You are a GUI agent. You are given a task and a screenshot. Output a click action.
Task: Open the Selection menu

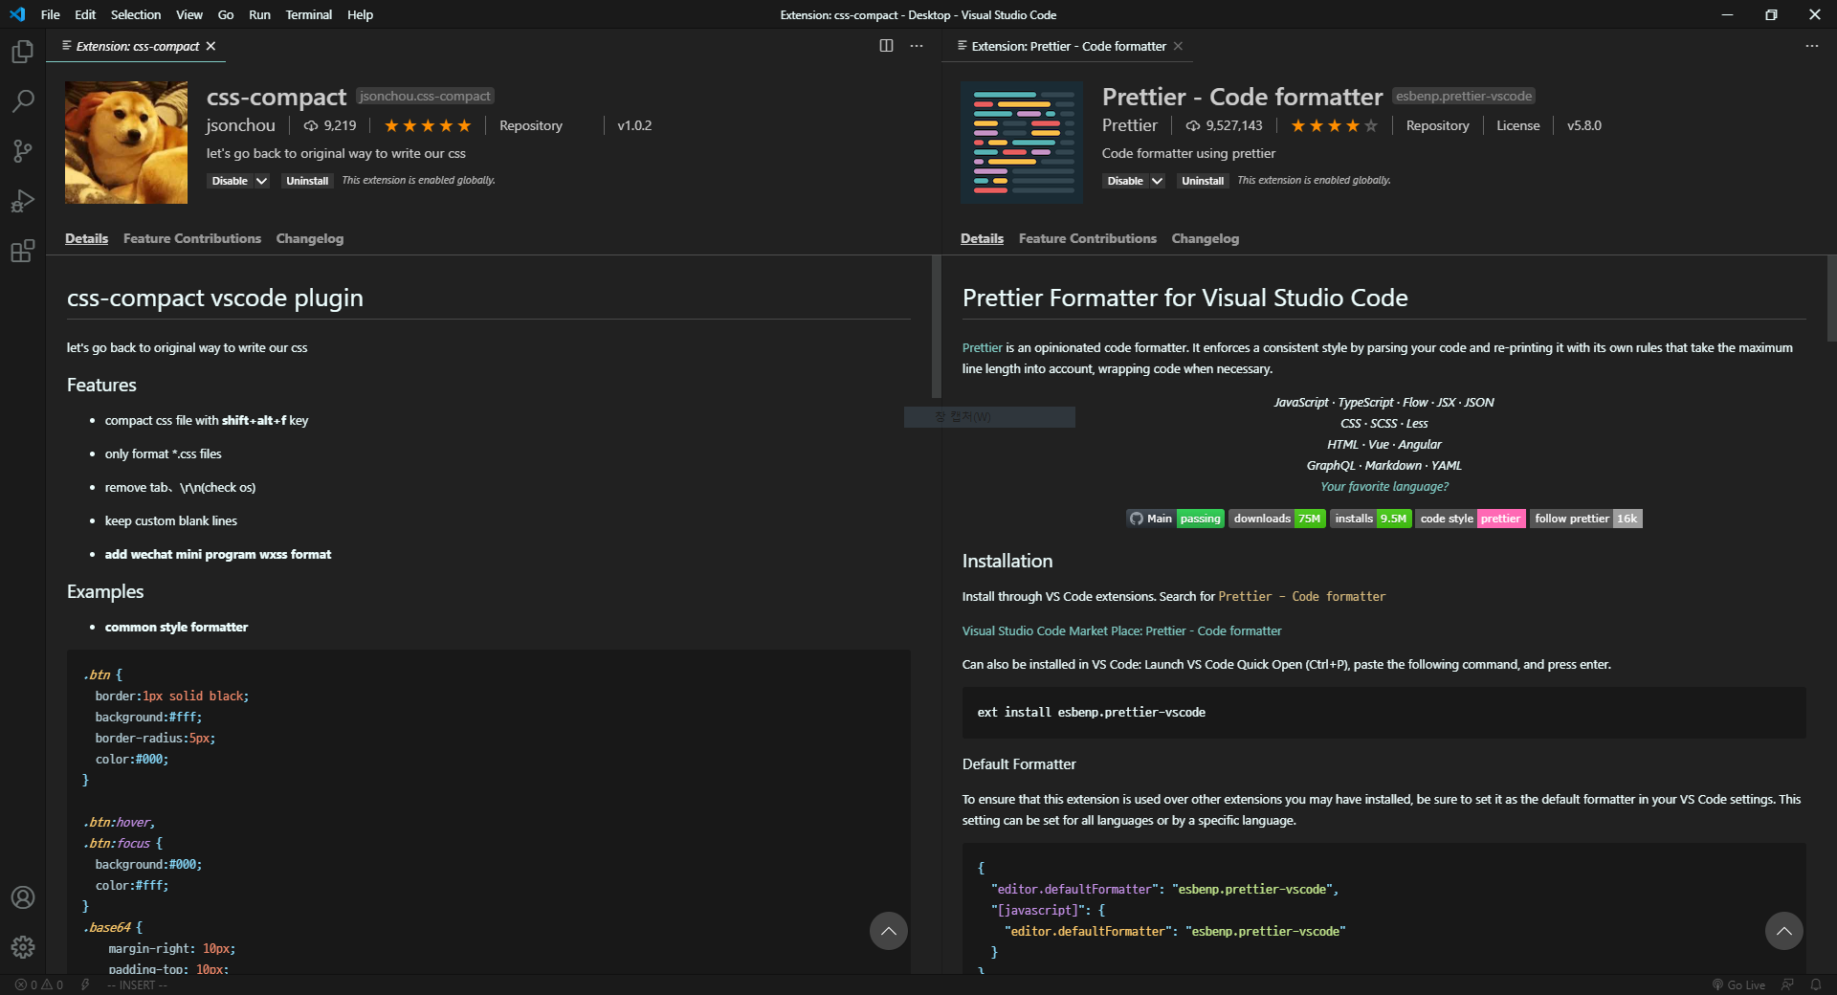[x=136, y=14]
